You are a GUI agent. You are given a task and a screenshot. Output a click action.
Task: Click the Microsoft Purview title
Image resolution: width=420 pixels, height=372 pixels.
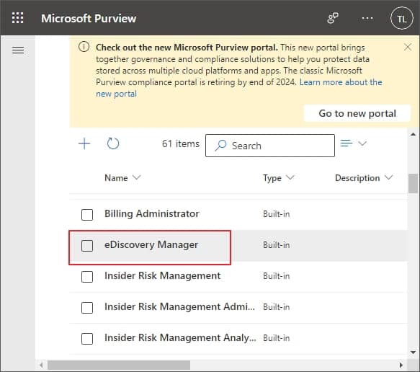click(x=89, y=19)
